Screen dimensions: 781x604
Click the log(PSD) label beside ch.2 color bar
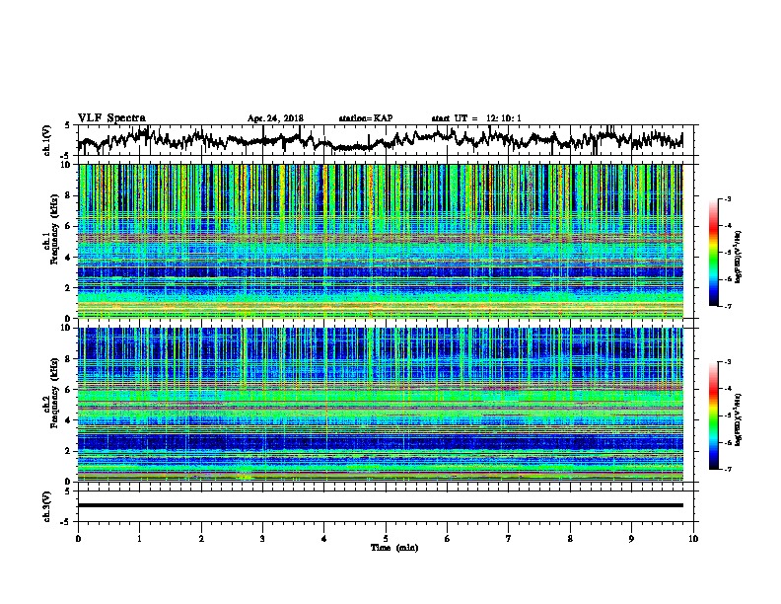[x=739, y=419]
